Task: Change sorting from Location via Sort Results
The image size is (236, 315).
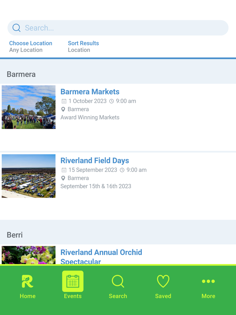Action: click(83, 43)
